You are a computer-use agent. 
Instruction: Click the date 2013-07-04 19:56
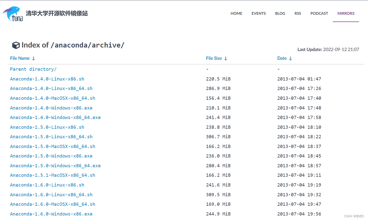[x=299, y=214]
